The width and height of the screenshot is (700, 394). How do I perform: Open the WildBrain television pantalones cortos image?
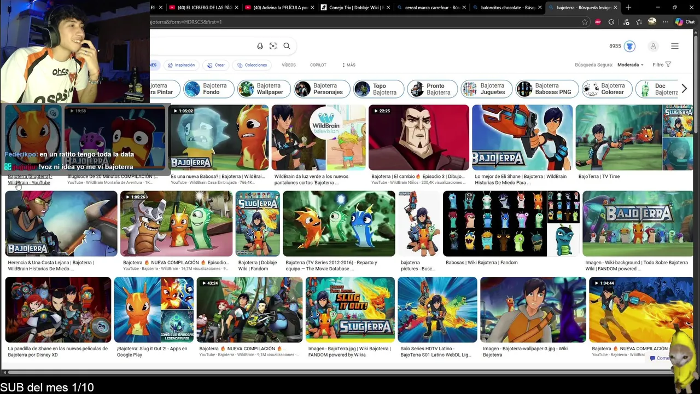[318, 137]
